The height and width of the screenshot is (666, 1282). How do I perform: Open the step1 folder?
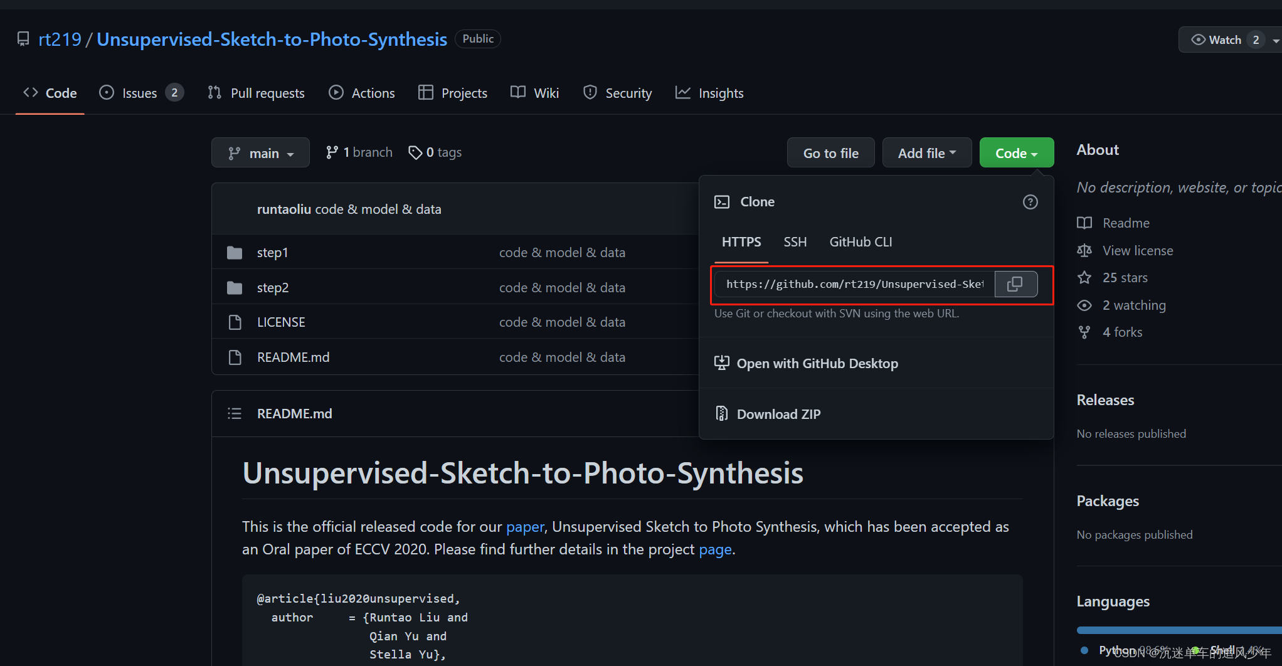(x=272, y=253)
